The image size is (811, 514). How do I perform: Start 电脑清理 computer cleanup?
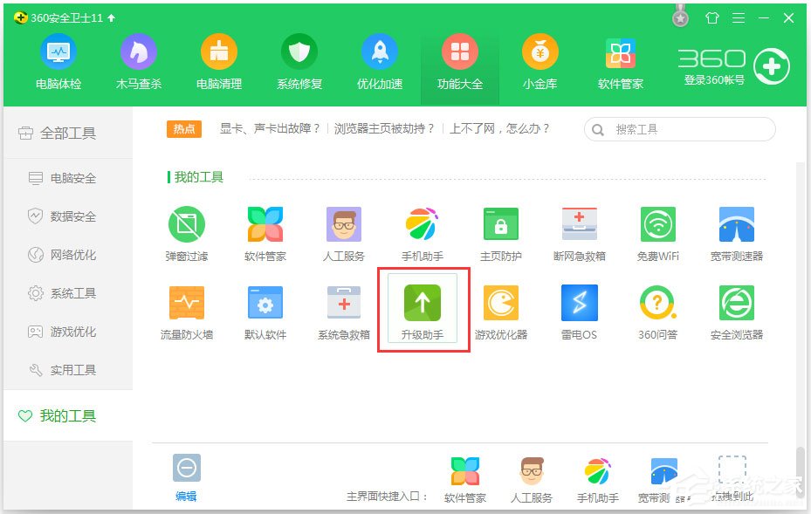point(218,59)
